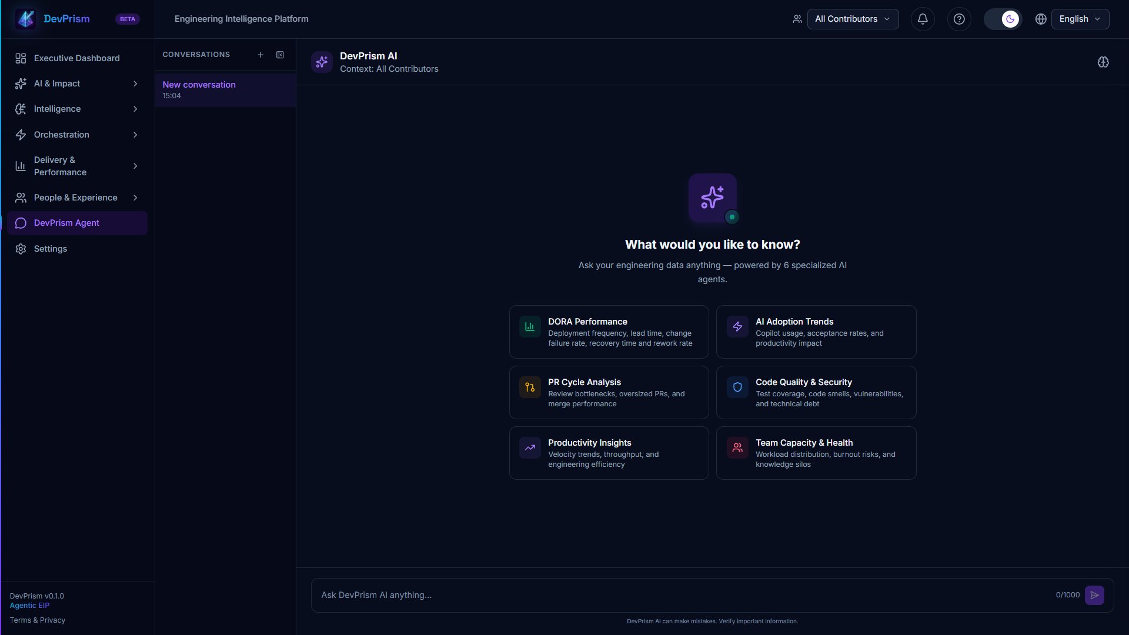Click the Productivity trending-up icon
Screen dimensions: 1129x635
pos(530,447)
